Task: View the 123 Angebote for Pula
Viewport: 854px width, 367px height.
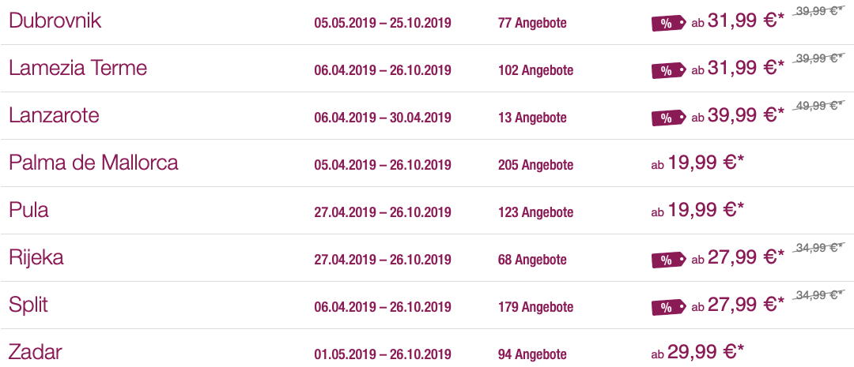Action: (x=535, y=212)
